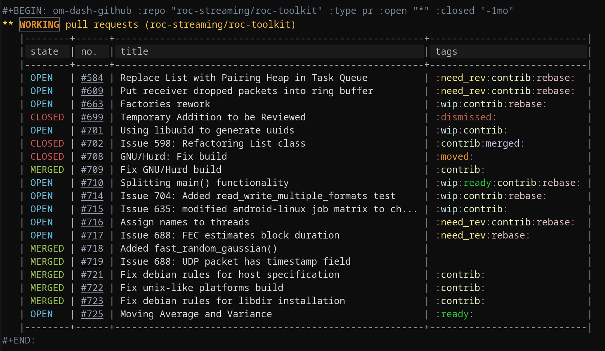Select title 'Moving Average and Variance'
Viewport: 605px width, 351px height.
196,314
